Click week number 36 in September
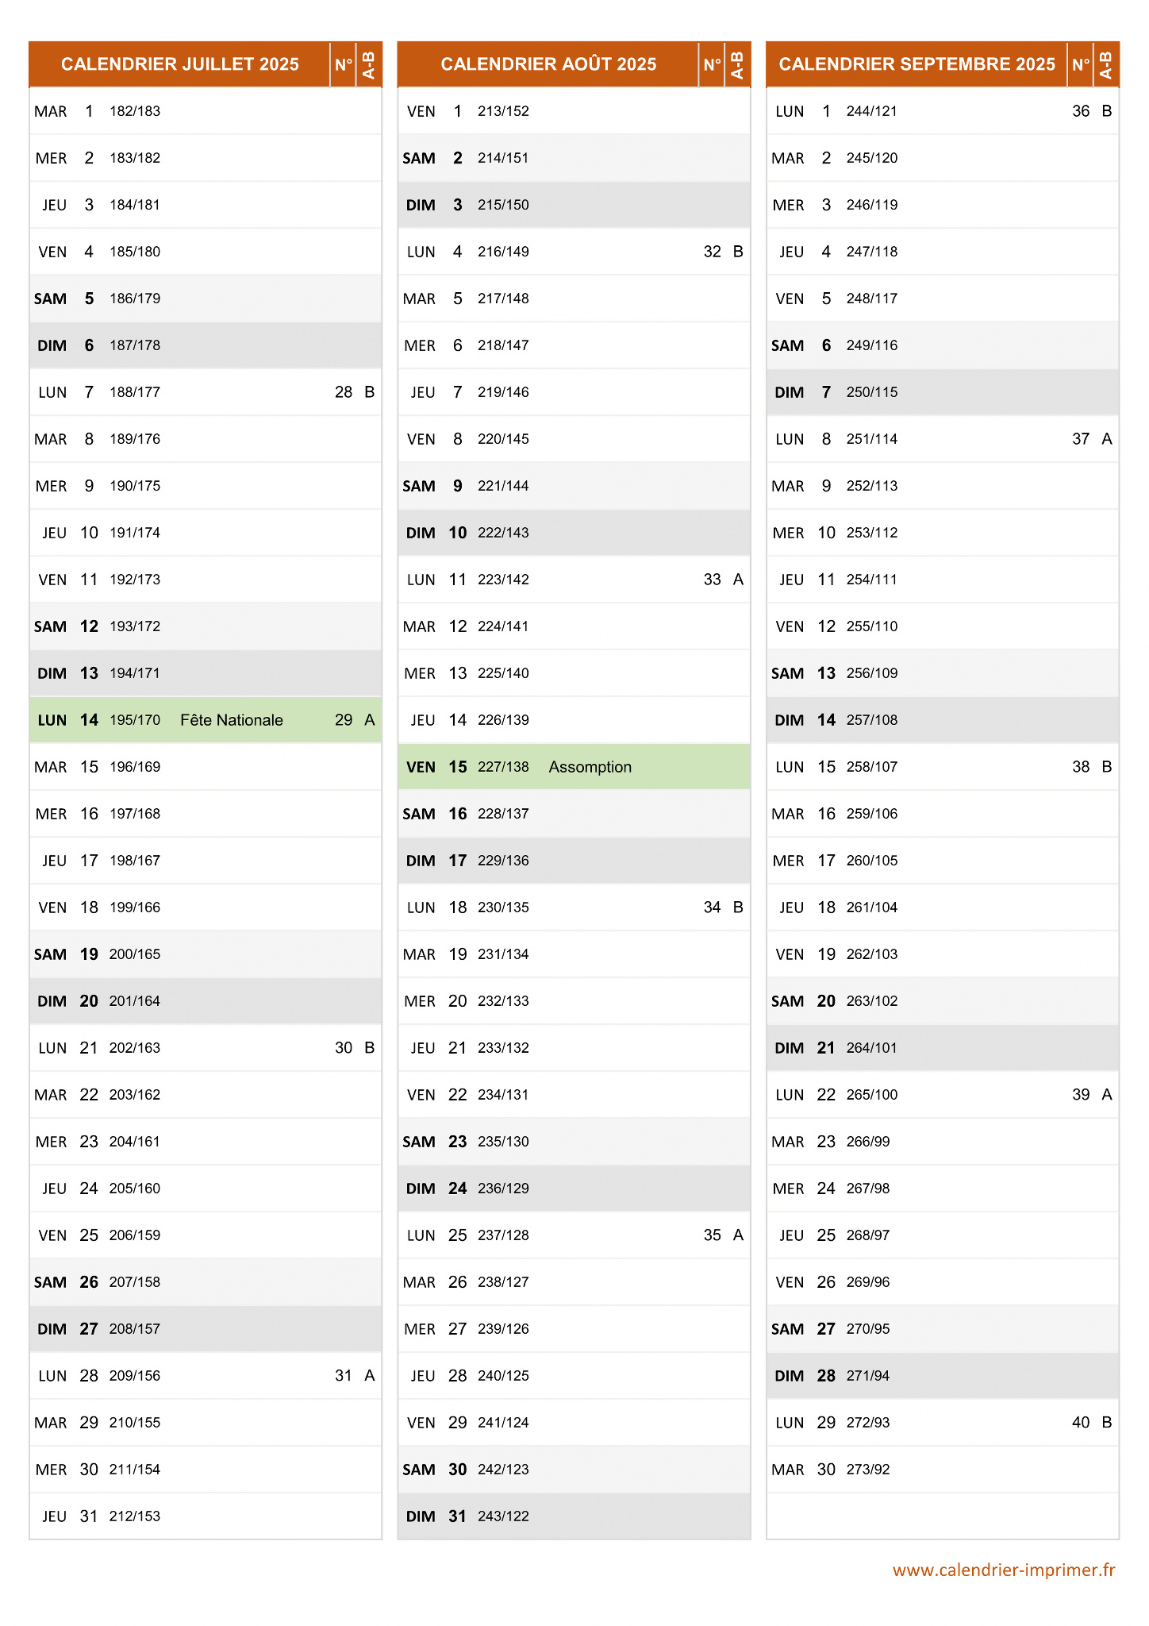 (1081, 111)
